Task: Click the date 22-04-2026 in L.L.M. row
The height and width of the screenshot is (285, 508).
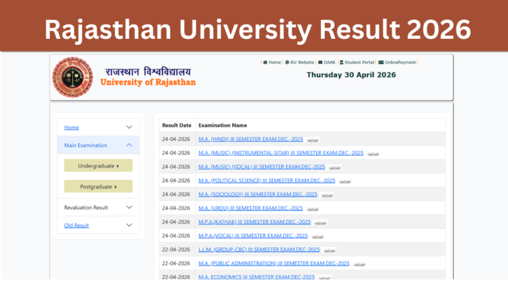Action: [x=176, y=249]
